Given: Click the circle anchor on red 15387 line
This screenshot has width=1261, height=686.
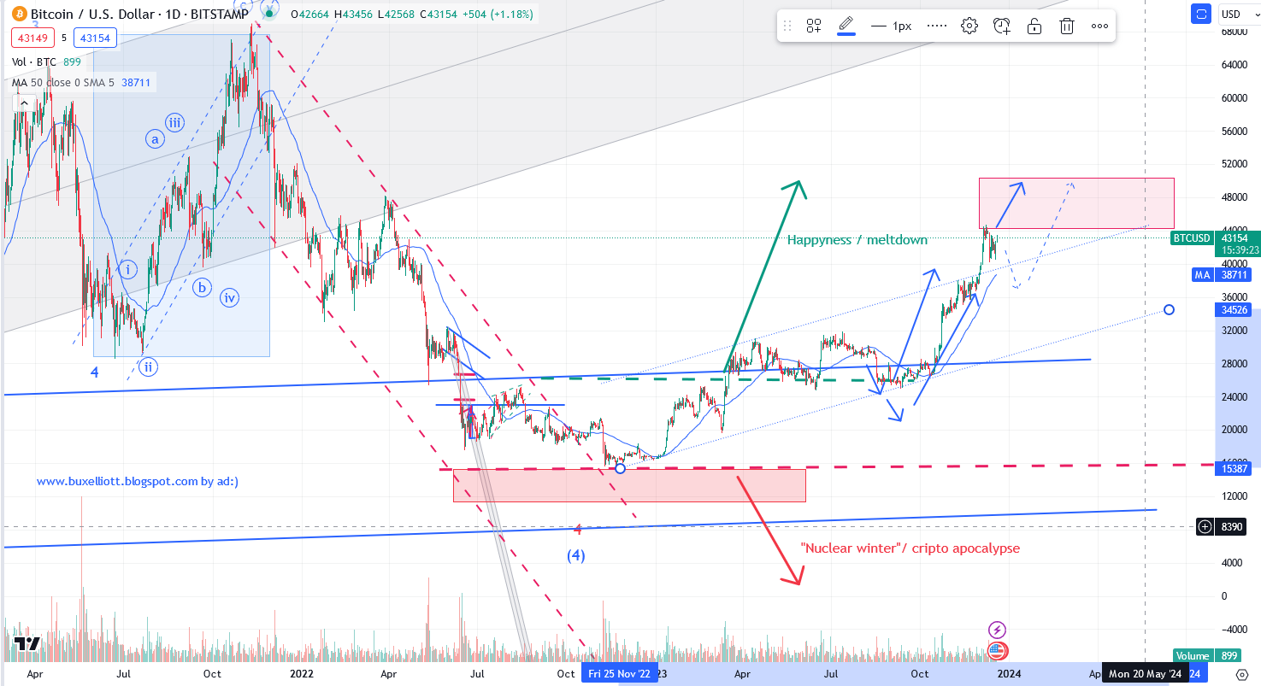Looking at the screenshot, I should click(621, 468).
